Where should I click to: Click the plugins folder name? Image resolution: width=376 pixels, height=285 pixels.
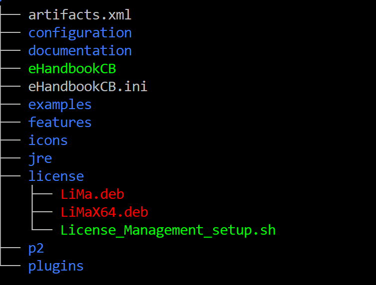(x=56, y=266)
